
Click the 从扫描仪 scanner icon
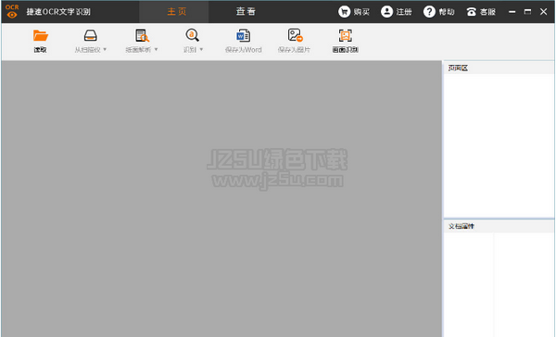(91, 35)
